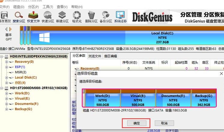The image size is (224, 132).
Task: Select Work(D:) in the disk tree
Action: tap(22, 93)
